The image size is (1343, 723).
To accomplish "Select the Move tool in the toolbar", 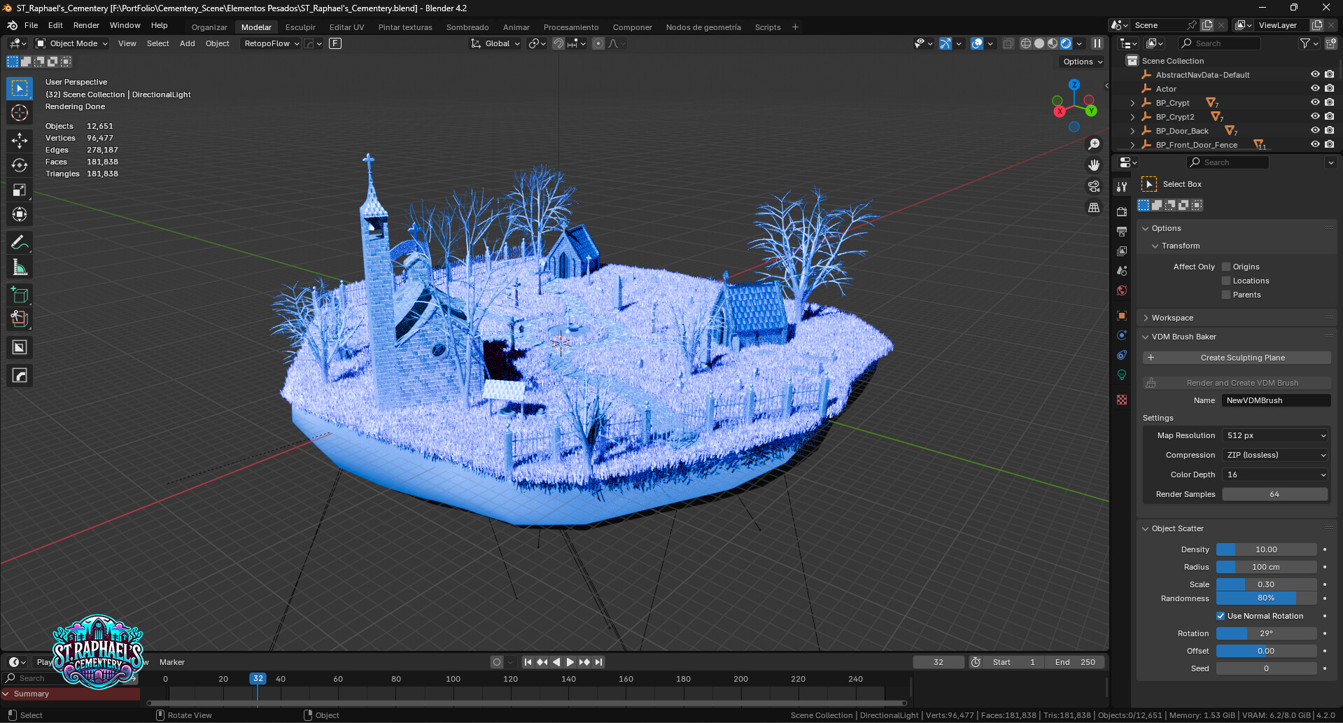I will coord(19,139).
